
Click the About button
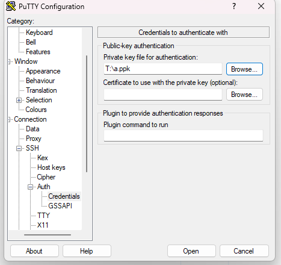point(34,251)
